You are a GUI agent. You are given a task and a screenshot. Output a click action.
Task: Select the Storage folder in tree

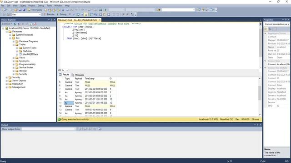23,71
